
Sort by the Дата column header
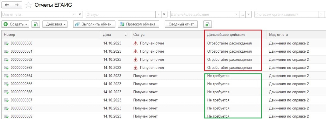pyautogui.click(x=116, y=35)
